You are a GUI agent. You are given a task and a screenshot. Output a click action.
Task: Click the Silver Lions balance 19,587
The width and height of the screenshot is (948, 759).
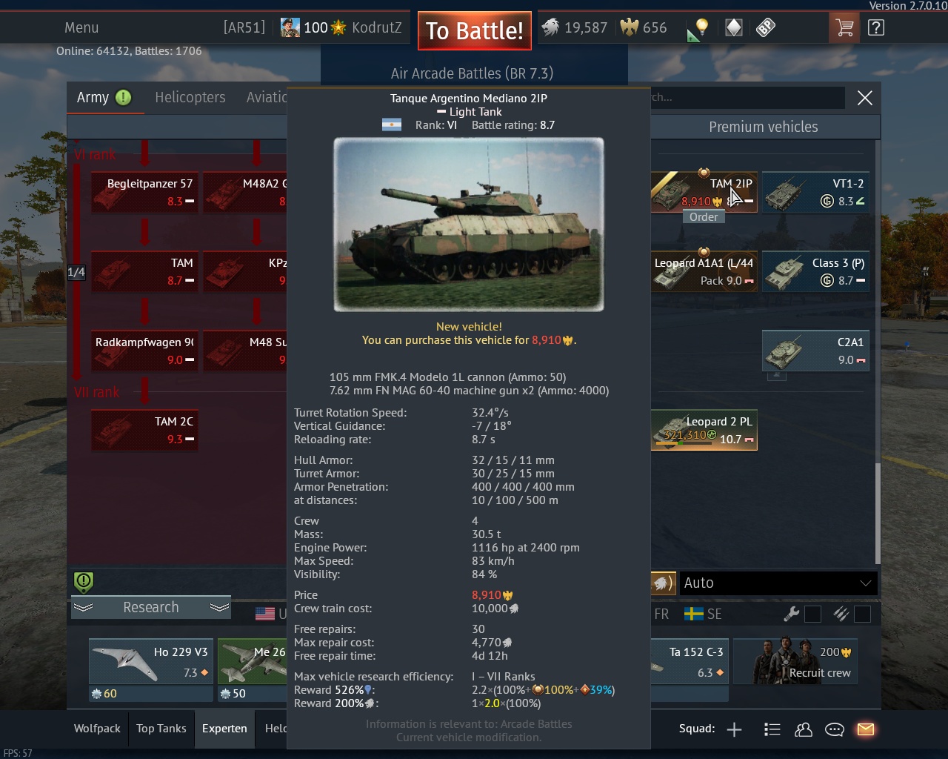(574, 28)
